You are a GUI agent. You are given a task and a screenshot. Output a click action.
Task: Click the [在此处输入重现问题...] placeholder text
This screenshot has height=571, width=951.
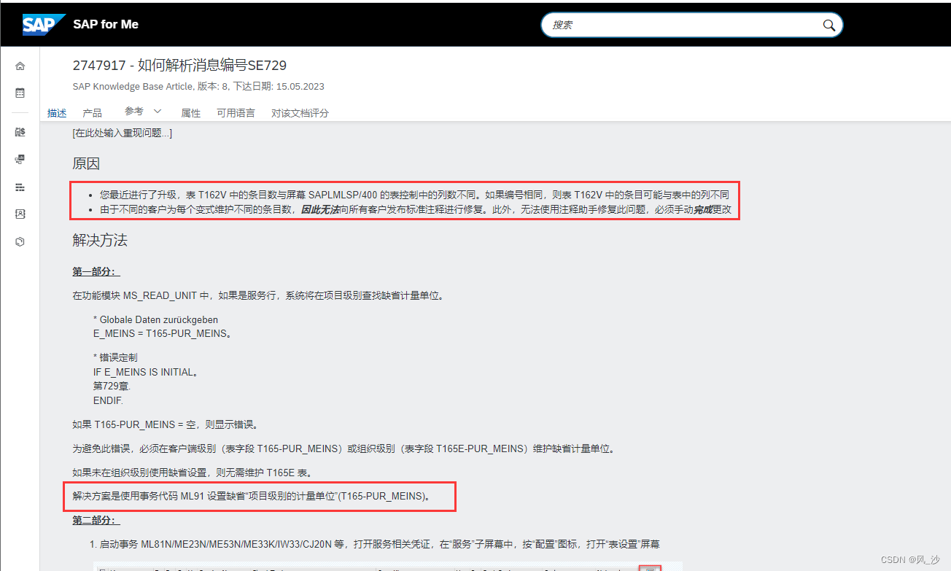122,133
